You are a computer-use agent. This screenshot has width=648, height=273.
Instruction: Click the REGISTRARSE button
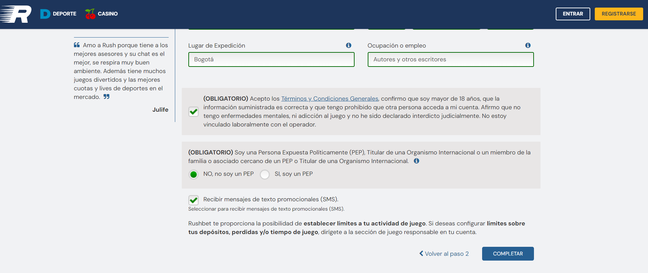coord(619,14)
